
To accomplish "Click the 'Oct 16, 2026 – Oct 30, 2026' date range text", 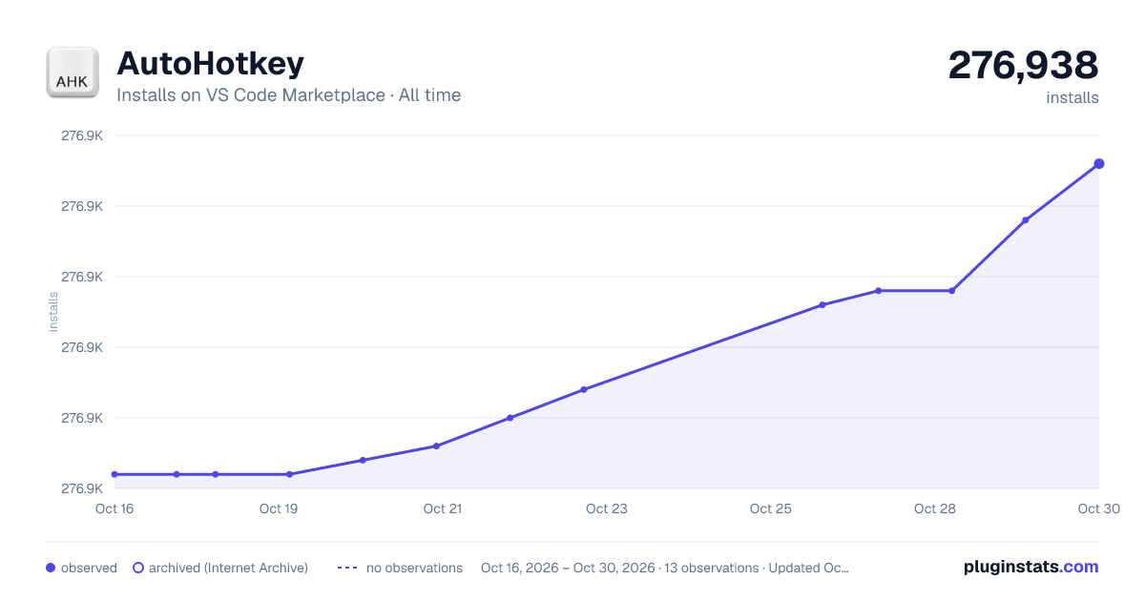I will coord(568,568).
